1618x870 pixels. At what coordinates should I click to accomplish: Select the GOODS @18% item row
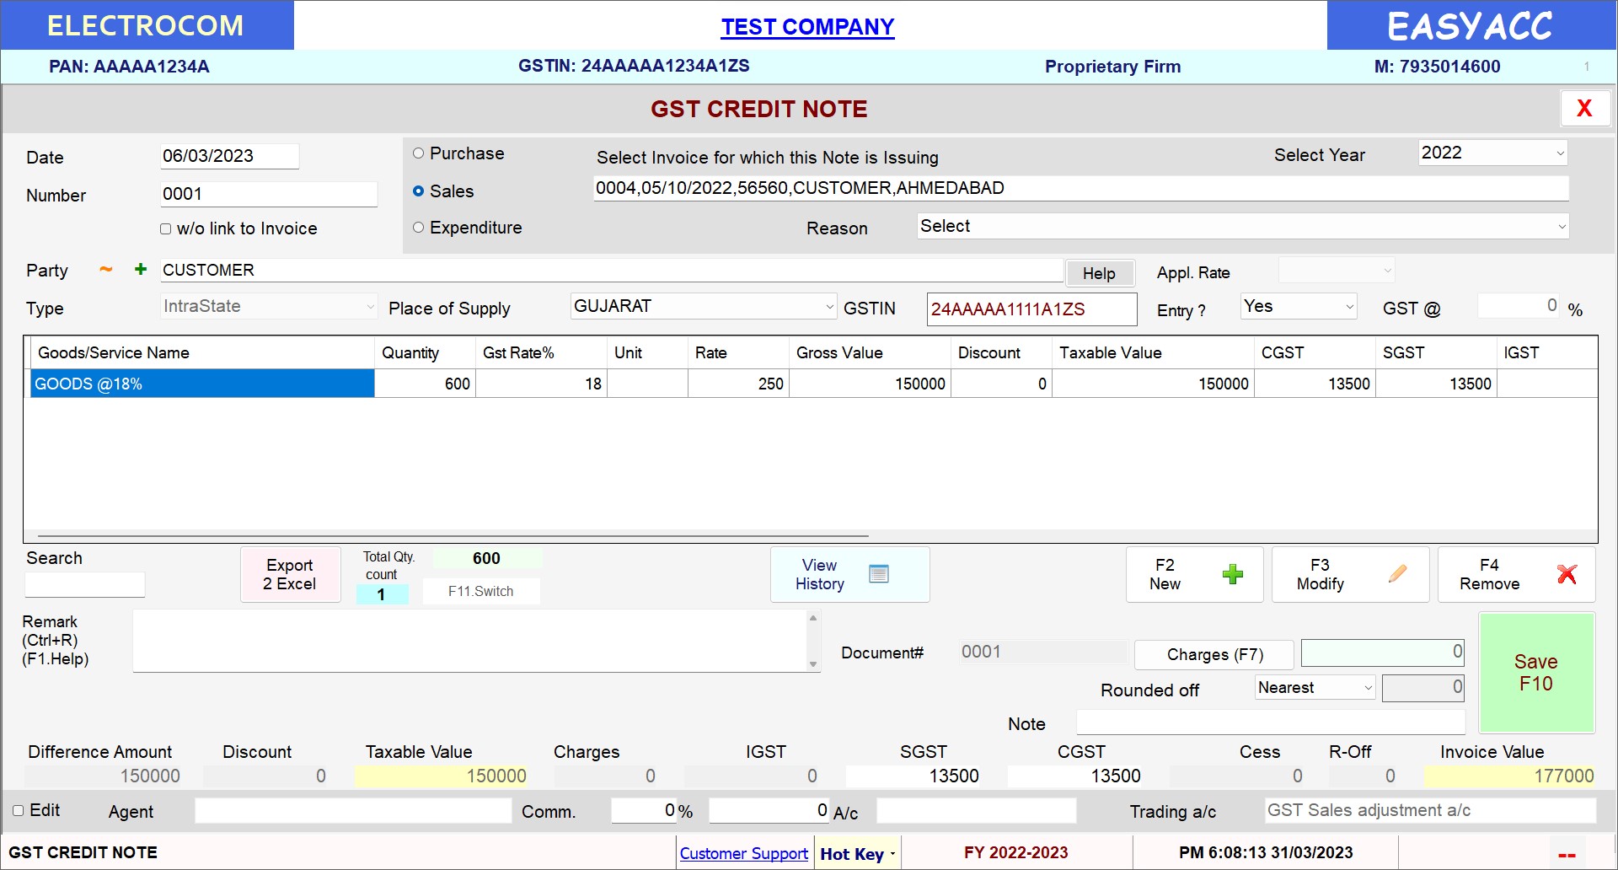[202, 384]
